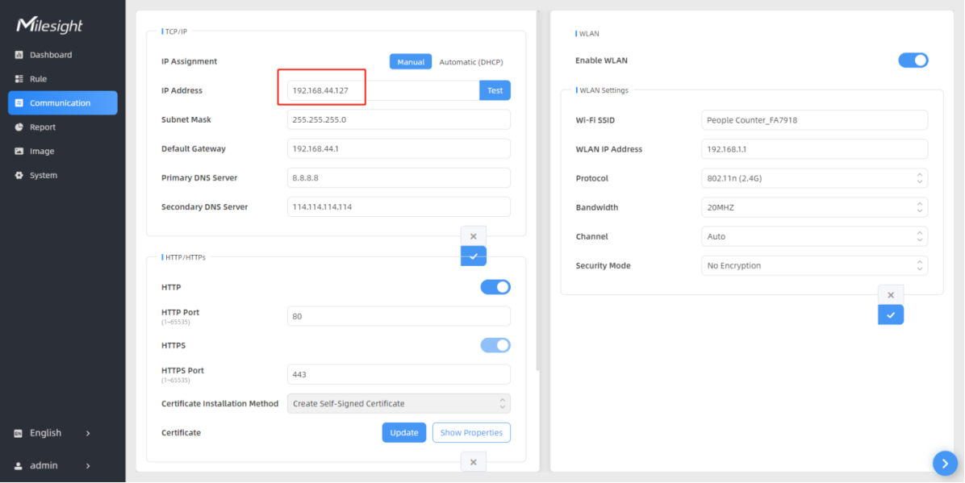Click the Report pie chart icon

click(19, 127)
